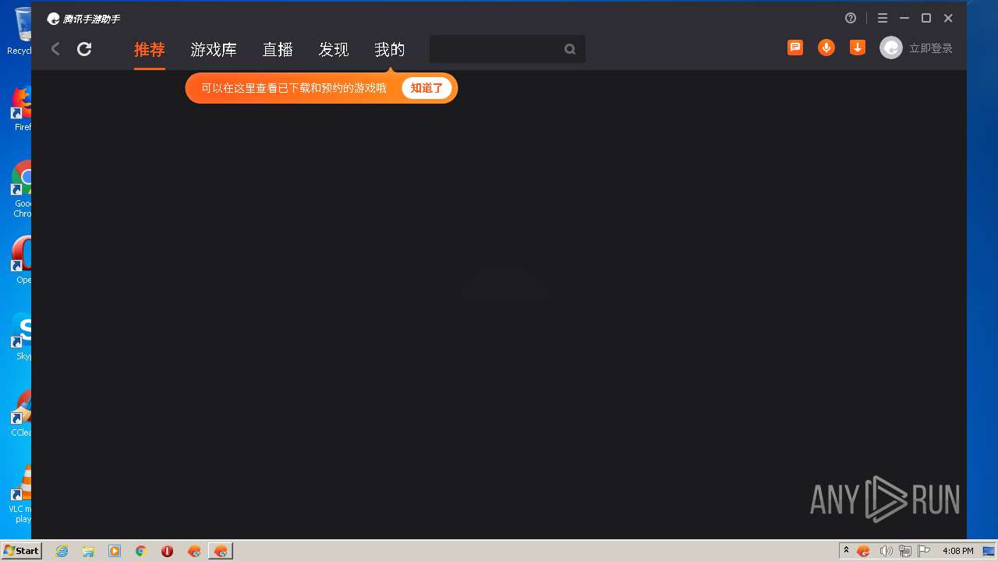Click the user avatar icon
Screen dimensions: 998x561
tap(891, 48)
